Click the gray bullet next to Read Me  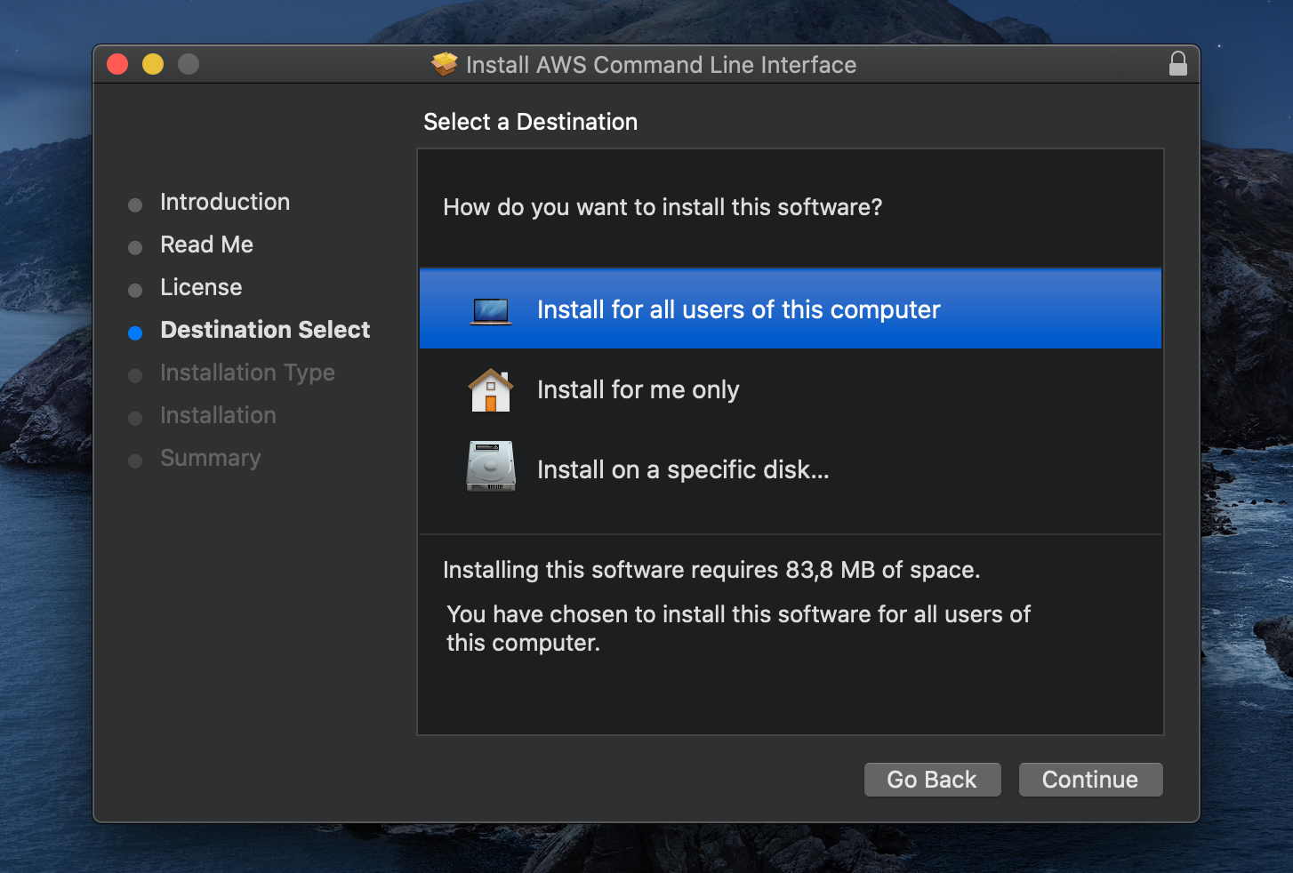click(135, 248)
